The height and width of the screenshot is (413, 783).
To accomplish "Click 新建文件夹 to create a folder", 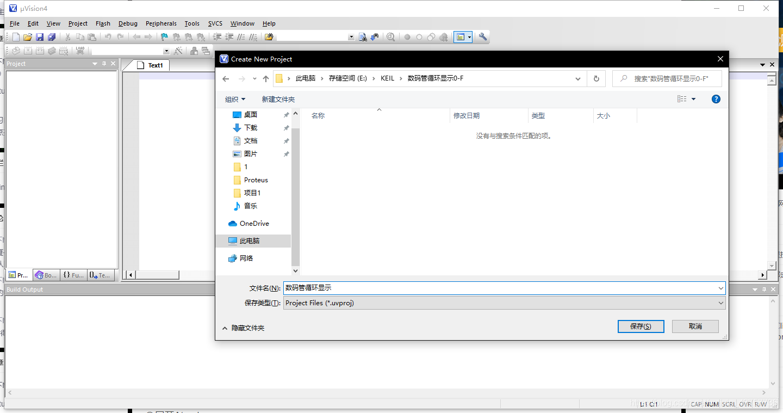I will 278,99.
